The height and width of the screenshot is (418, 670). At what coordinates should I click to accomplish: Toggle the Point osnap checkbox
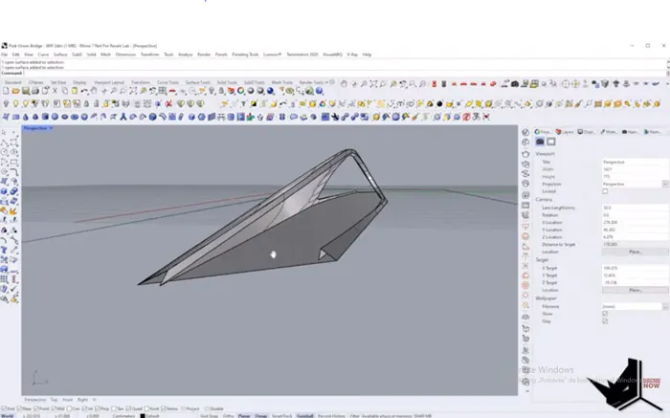coord(36,408)
